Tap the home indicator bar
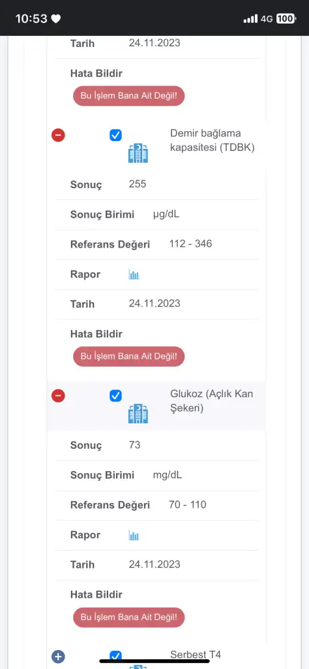This screenshot has height=669, width=309. pos(154,661)
